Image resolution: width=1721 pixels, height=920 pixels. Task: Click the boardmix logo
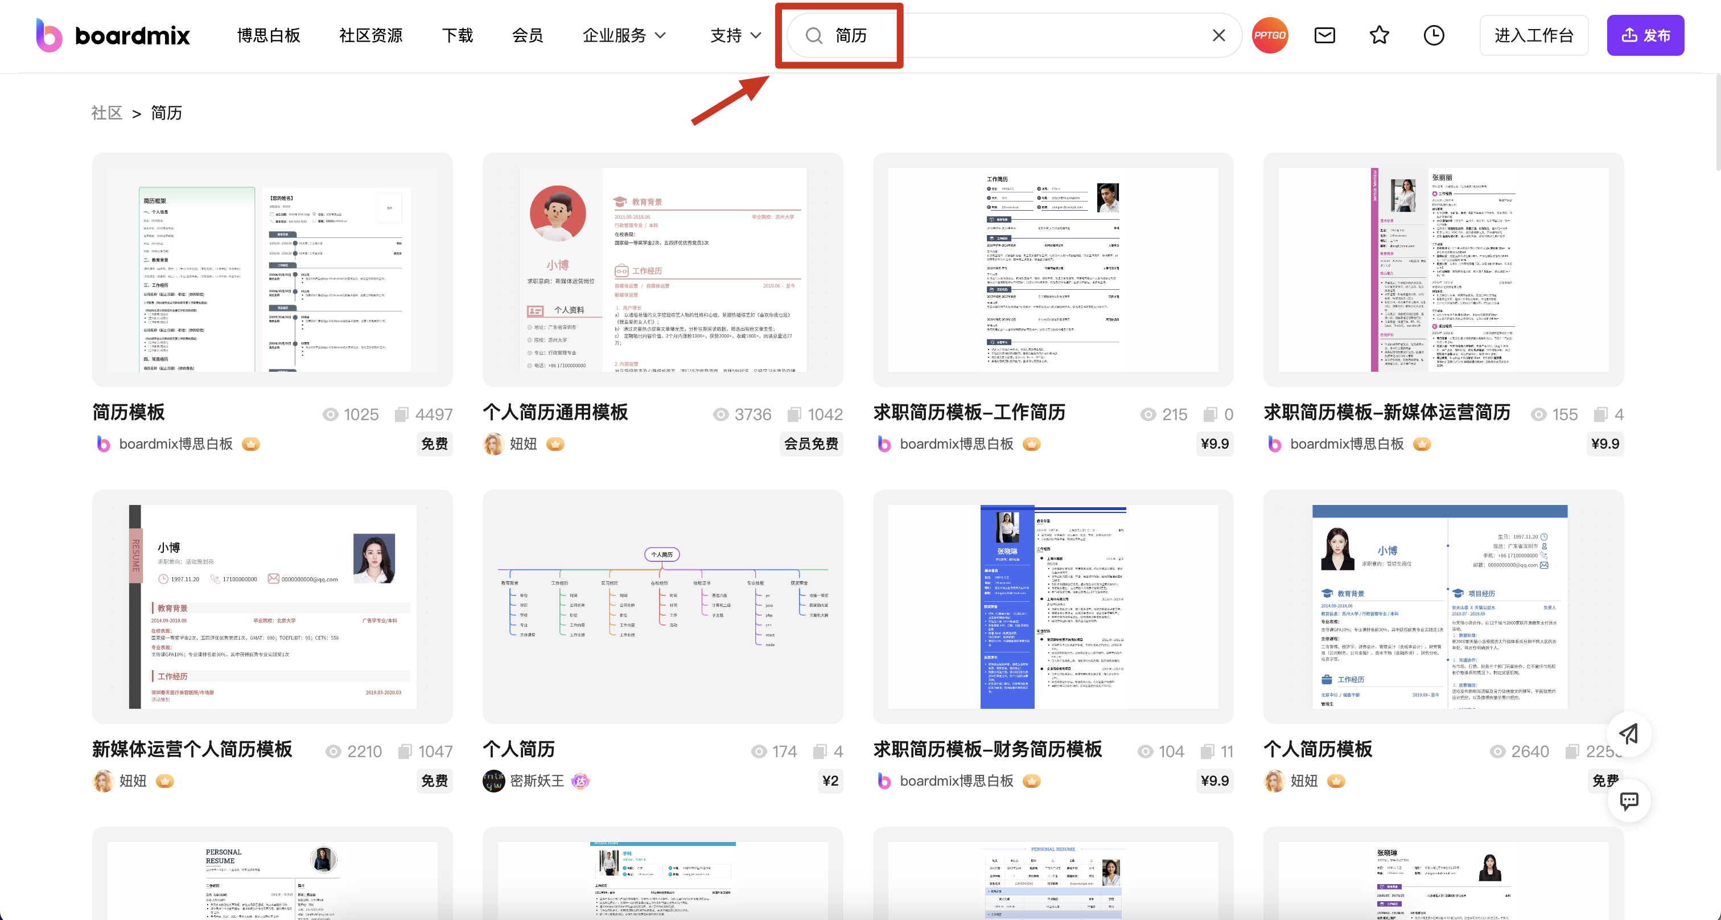(x=113, y=35)
